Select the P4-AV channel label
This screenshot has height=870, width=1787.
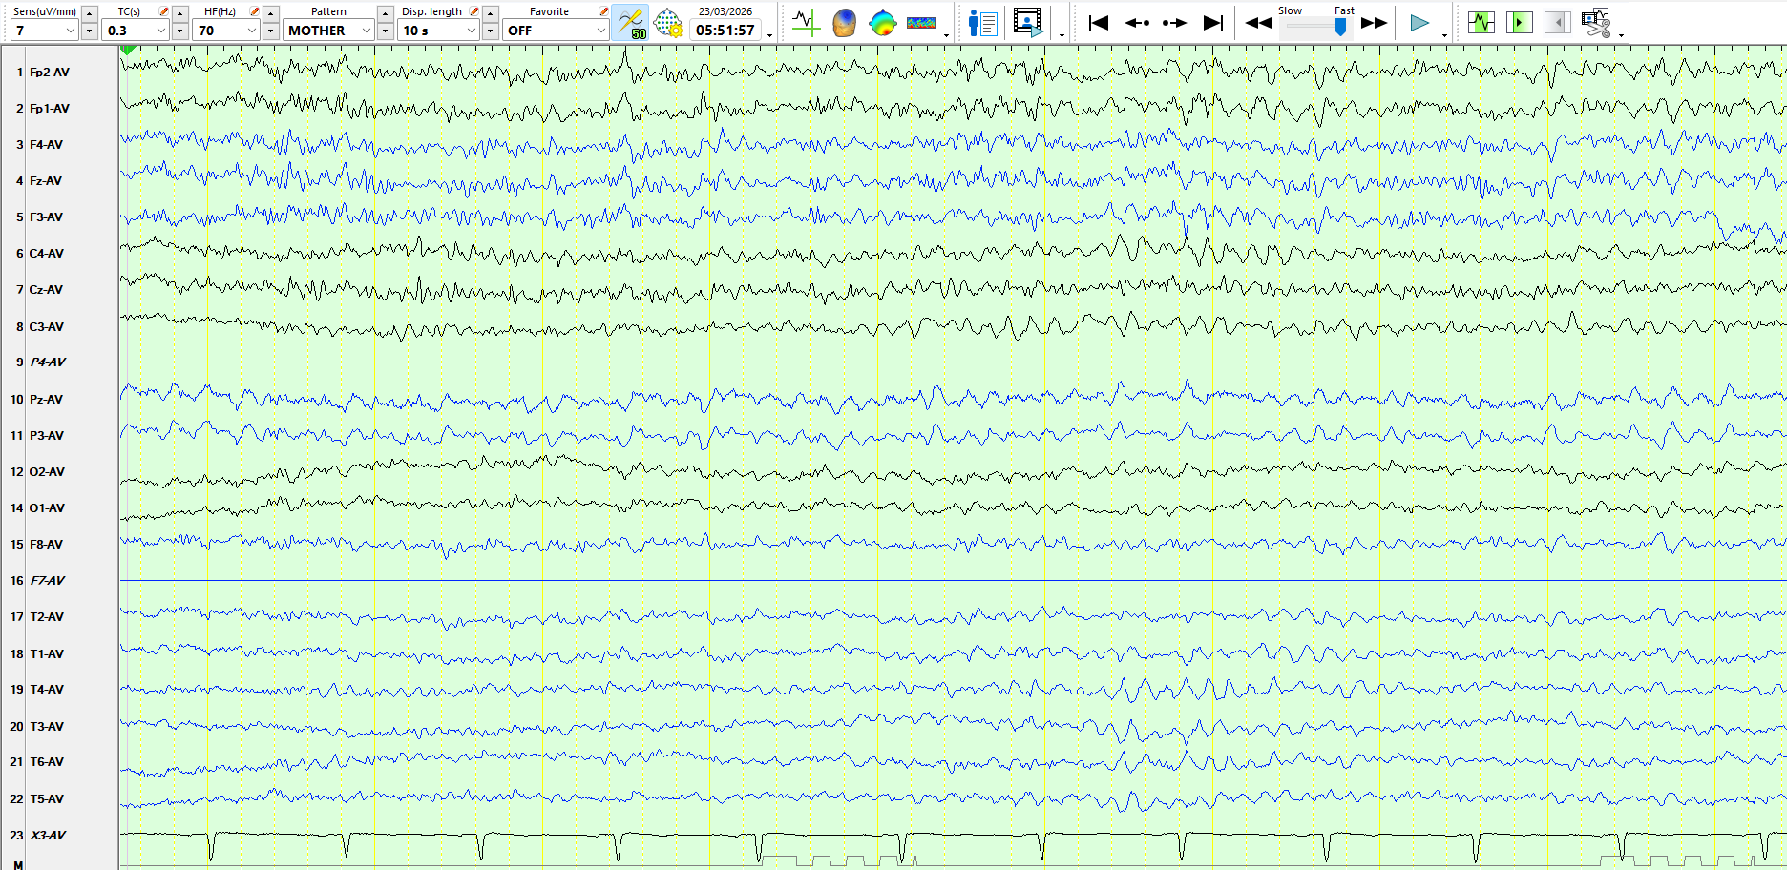[x=48, y=362]
